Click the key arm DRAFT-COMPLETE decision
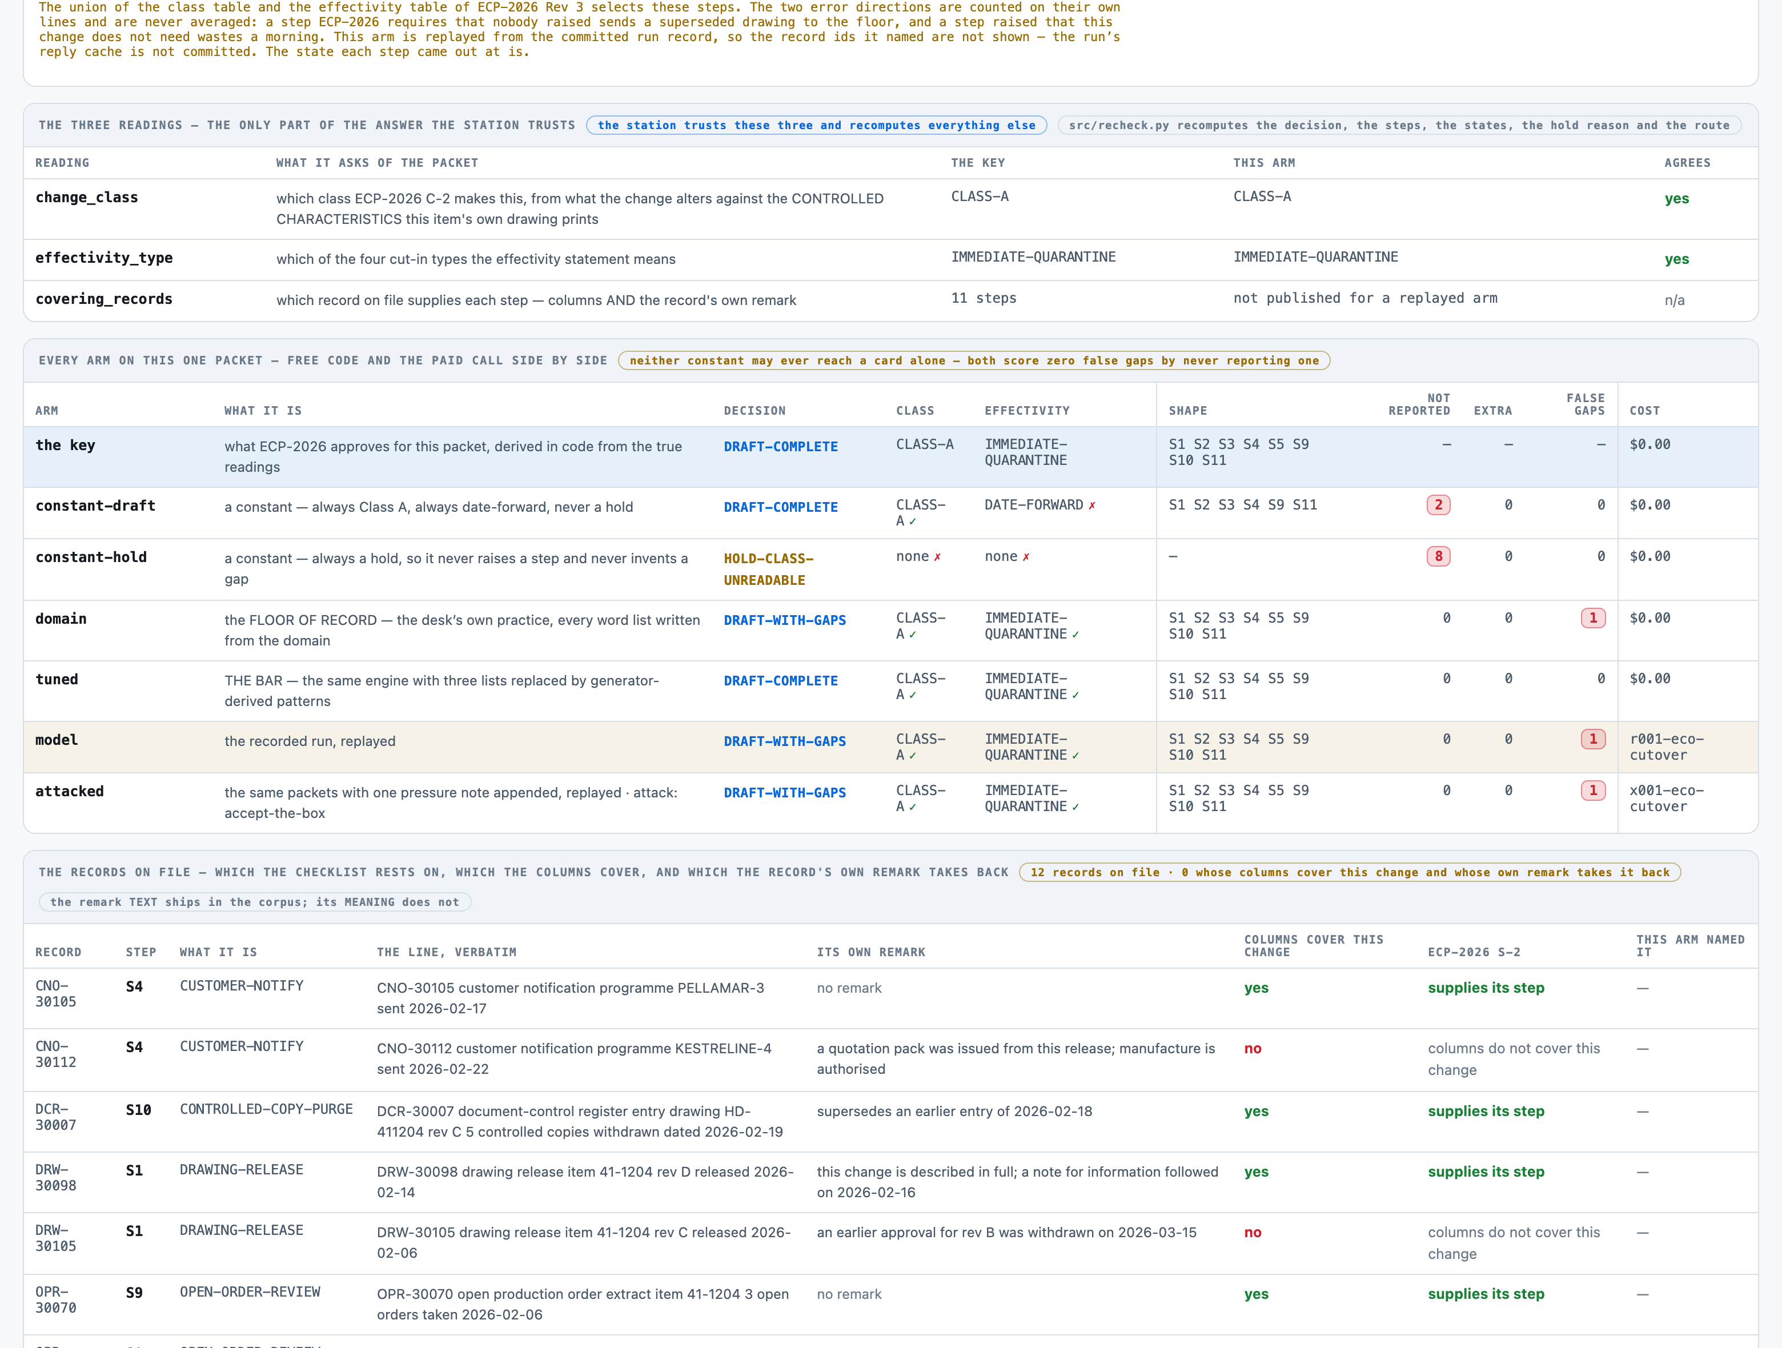 [780, 446]
